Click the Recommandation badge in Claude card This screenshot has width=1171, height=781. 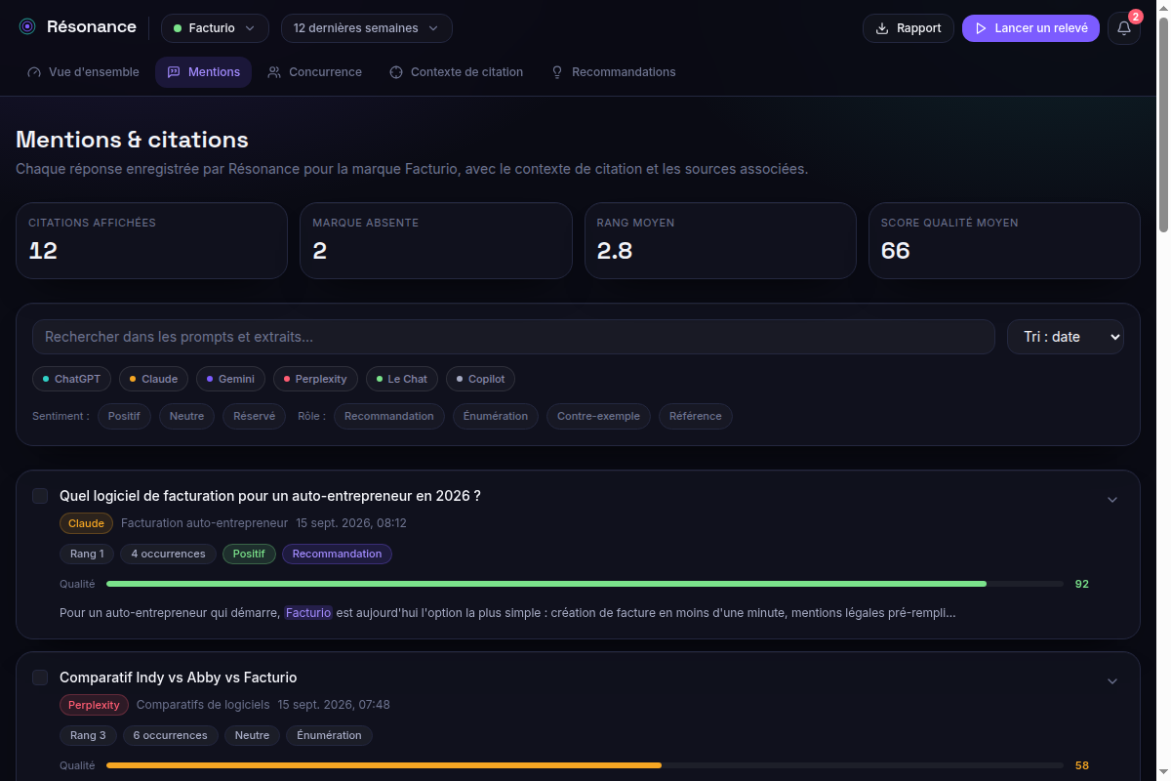tap(337, 555)
